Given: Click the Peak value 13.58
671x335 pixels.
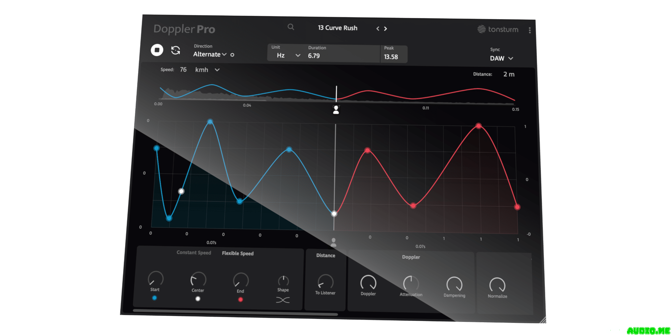Looking at the screenshot, I should click(x=391, y=57).
